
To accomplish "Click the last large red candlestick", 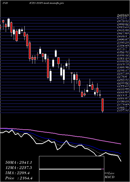I will tap(102, 105).
